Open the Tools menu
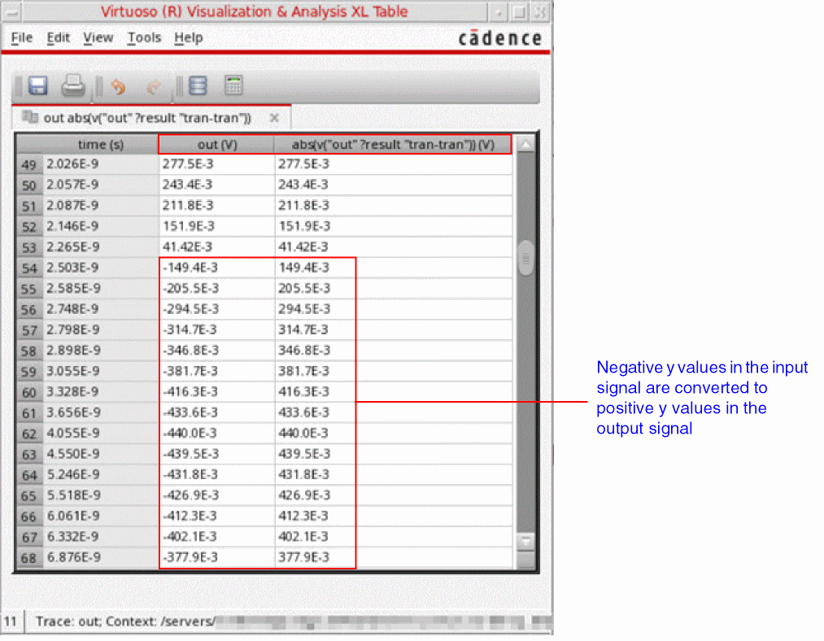824x641 pixels. [144, 38]
